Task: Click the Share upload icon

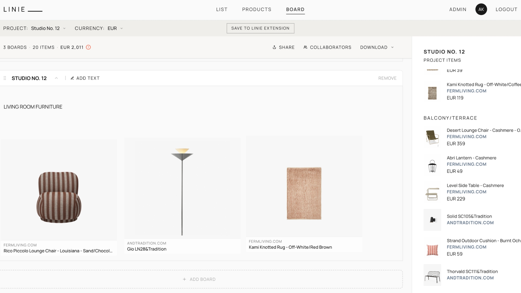Action: [x=274, y=47]
